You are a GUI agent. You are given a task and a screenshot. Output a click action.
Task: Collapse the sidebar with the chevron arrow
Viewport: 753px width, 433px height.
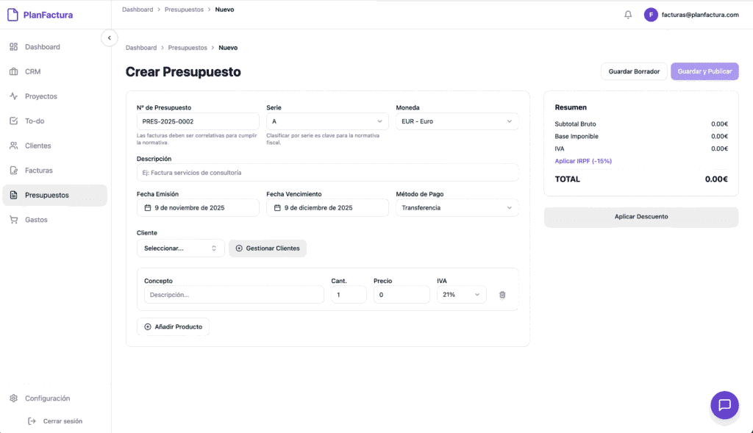[x=109, y=37]
